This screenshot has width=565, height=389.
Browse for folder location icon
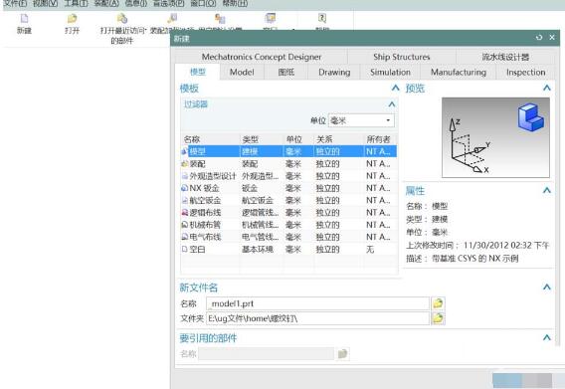click(438, 318)
